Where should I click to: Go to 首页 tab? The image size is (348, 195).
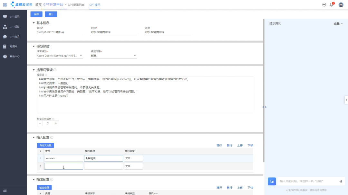38,4
